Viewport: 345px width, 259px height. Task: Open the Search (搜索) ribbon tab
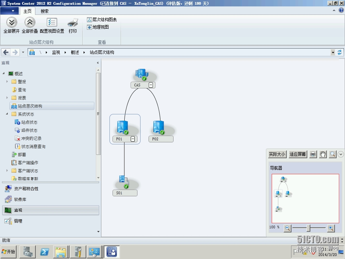pyautogui.click(x=44, y=11)
